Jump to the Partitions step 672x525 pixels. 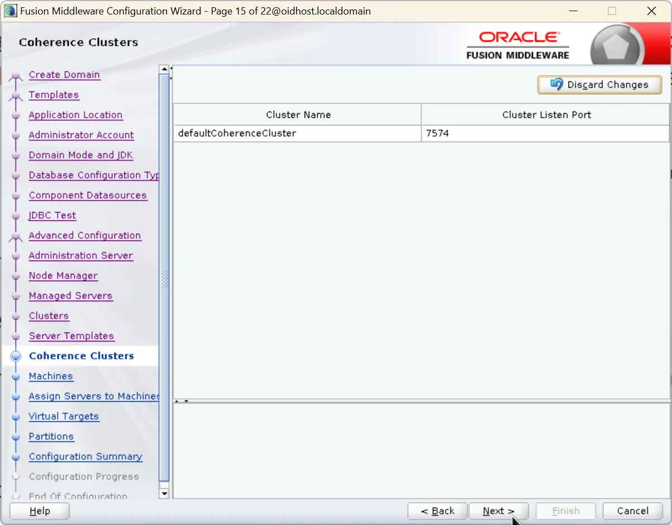click(x=51, y=436)
